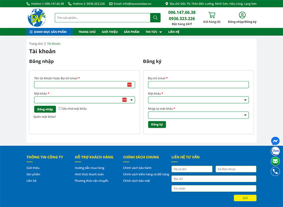Open Danh mục sản phẩm category menu

(49, 32)
